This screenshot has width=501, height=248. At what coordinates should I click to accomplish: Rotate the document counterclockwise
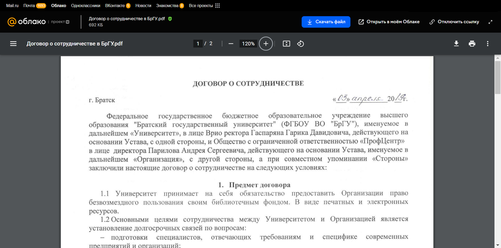tap(301, 44)
